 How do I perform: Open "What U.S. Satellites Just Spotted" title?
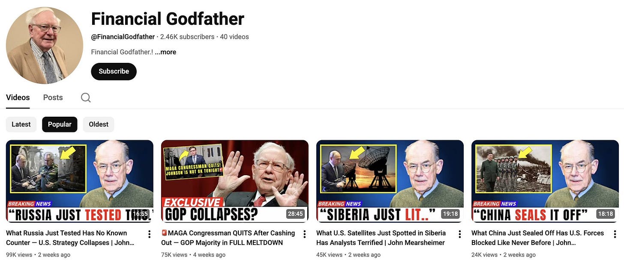click(x=381, y=238)
